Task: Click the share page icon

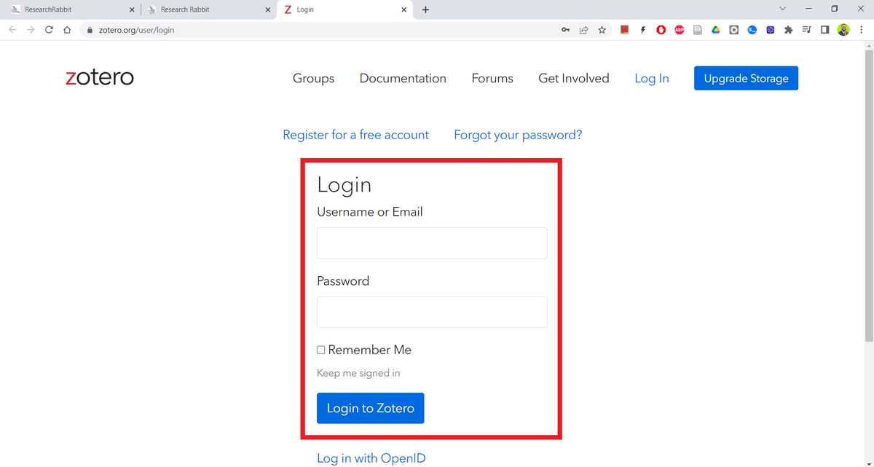Action: pyautogui.click(x=583, y=30)
